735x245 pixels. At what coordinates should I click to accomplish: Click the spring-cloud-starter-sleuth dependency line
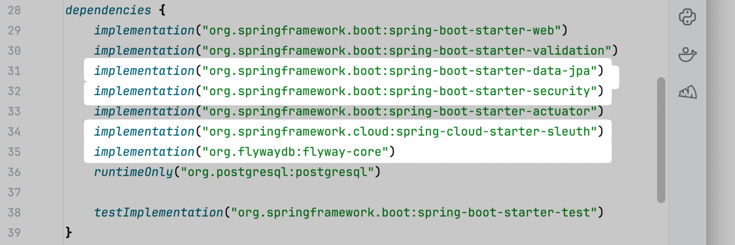pos(349,131)
